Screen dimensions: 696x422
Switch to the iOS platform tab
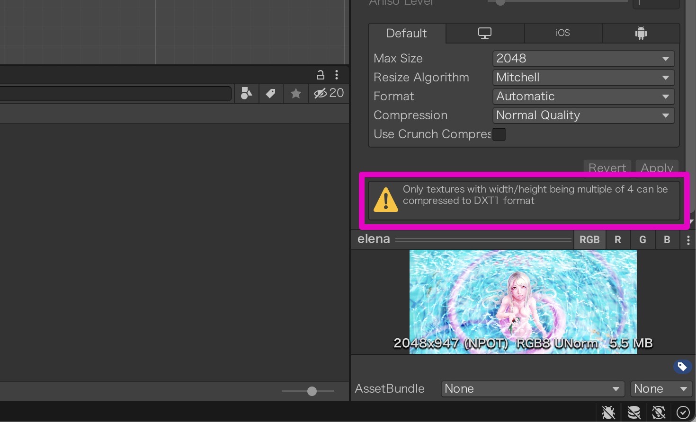click(562, 33)
